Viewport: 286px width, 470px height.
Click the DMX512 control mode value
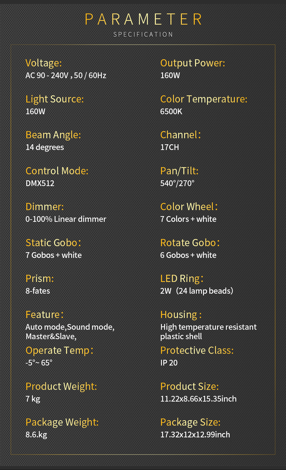coord(40,183)
